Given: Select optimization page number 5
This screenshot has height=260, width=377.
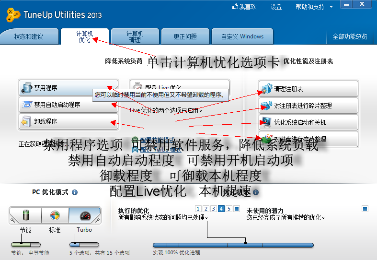Looking at the screenshot, I should 229,209.
